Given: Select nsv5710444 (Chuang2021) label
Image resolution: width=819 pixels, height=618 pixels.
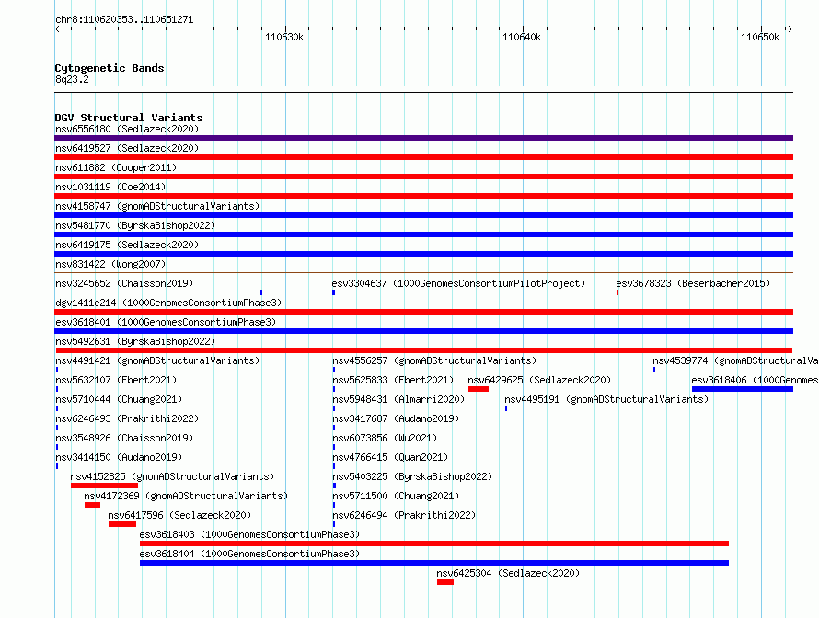Looking at the screenshot, I should coord(119,399).
